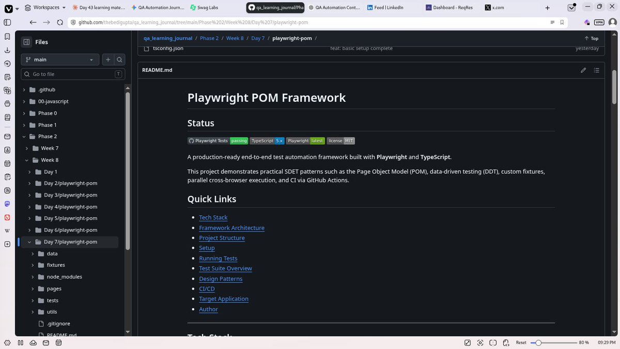This screenshot has height=349, width=620.
Task: Reset page zoom to default
Action: 521,342
